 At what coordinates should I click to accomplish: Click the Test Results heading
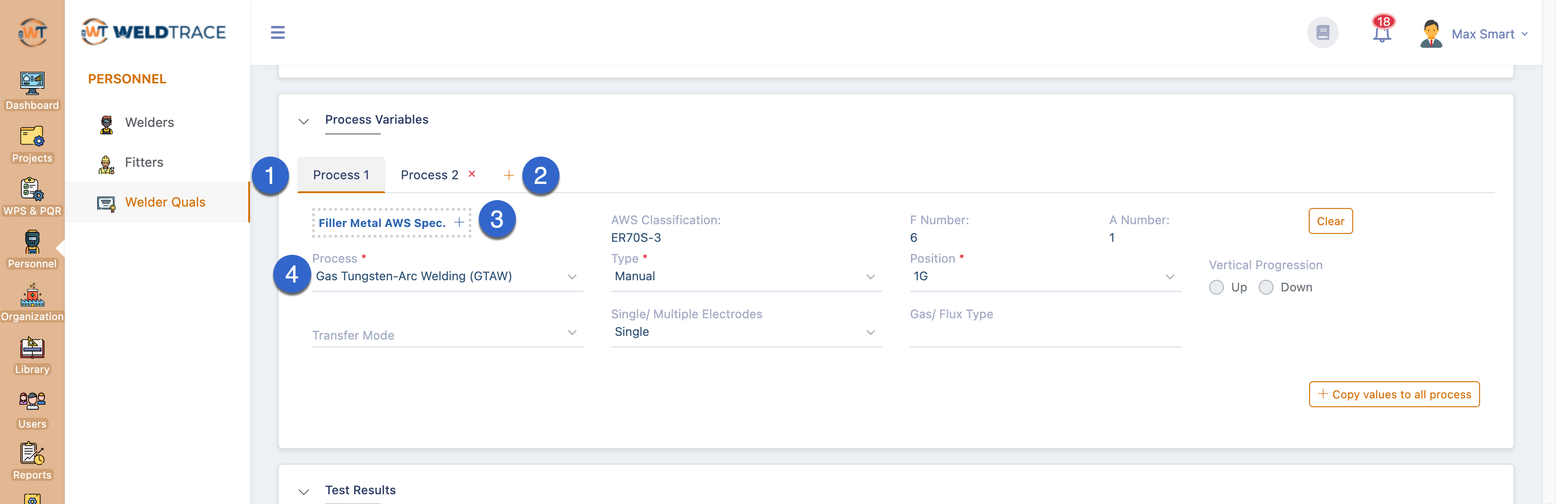pyautogui.click(x=360, y=490)
